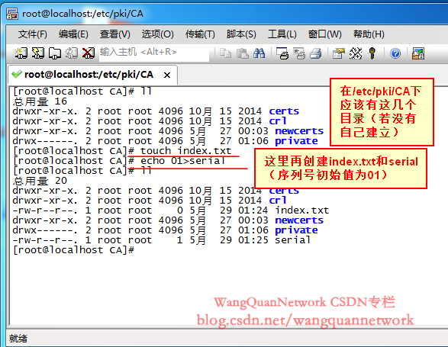Open the 帮助(H) menu

(x=369, y=34)
